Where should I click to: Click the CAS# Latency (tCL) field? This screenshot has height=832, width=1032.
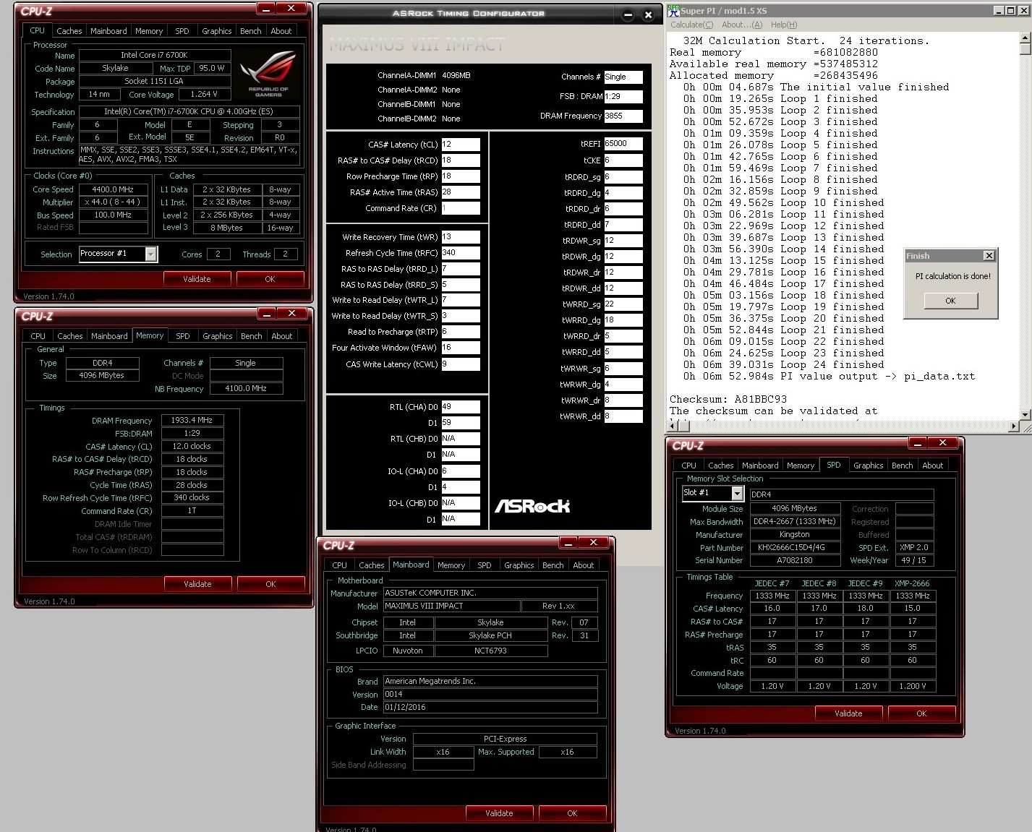461,145
